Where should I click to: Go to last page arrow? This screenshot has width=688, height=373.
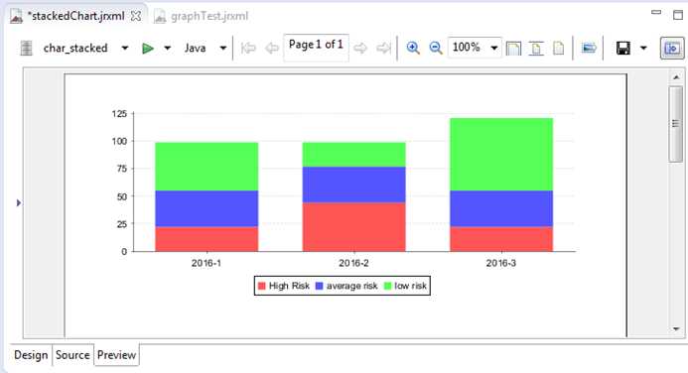point(383,48)
